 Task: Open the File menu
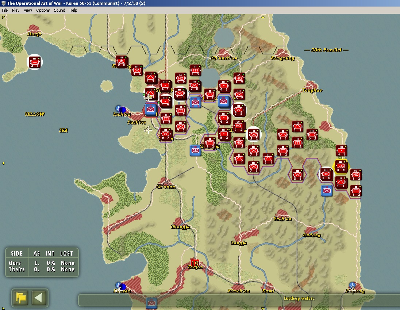coord(5,10)
